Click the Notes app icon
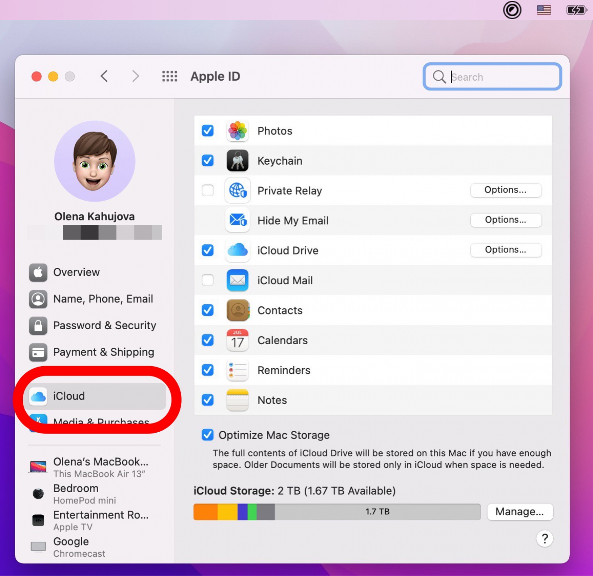Image resolution: width=593 pixels, height=576 pixels. (237, 400)
